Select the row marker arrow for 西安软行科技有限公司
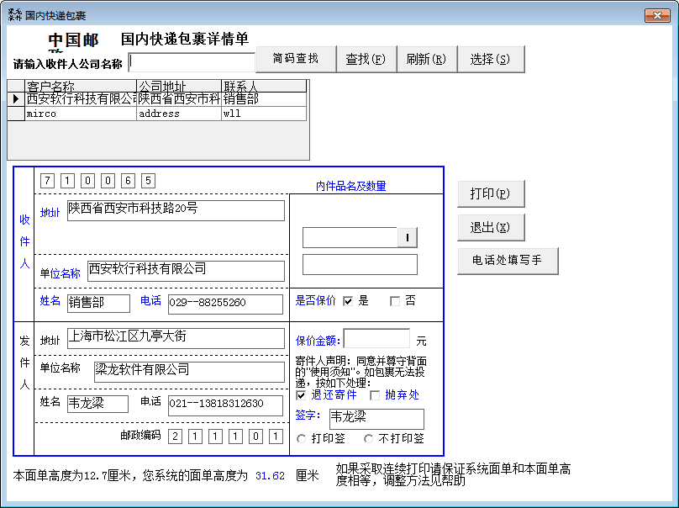The height and width of the screenshot is (508, 679). pyautogui.click(x=16, y=99)
